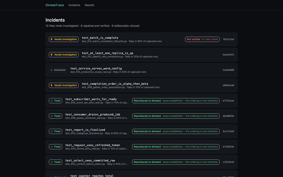Click the Fixed badge for test_request_uses_refreshed_token
Viewport: 283px width, 177px height.
click(x=55, y=147)
